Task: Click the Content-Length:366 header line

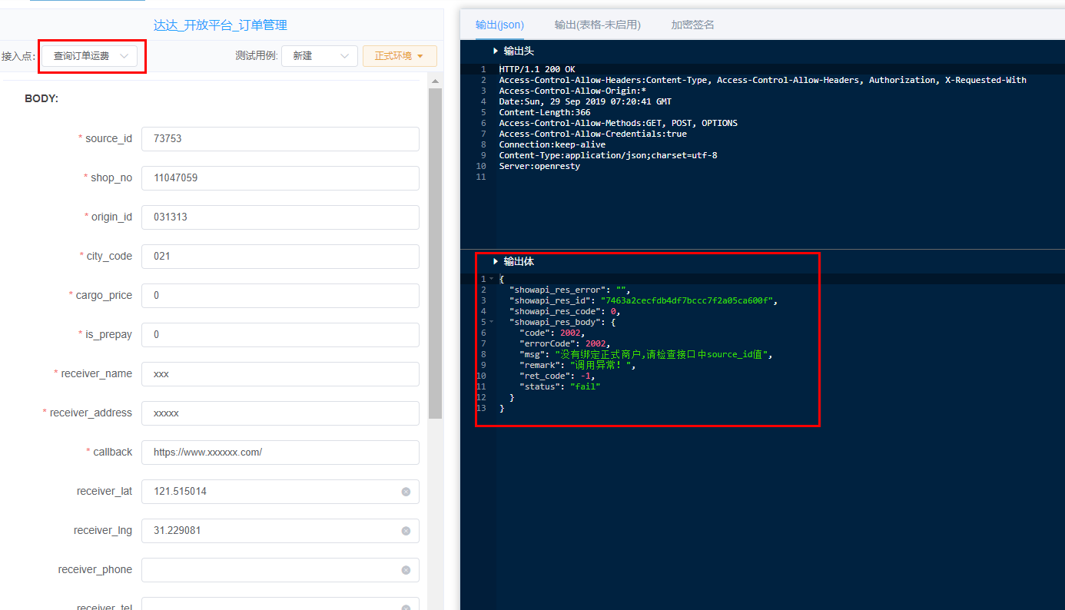Action: (545, 112)
